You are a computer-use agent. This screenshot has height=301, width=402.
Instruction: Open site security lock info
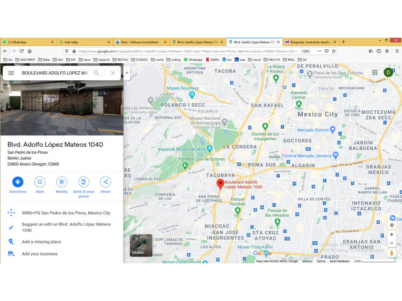74,51
